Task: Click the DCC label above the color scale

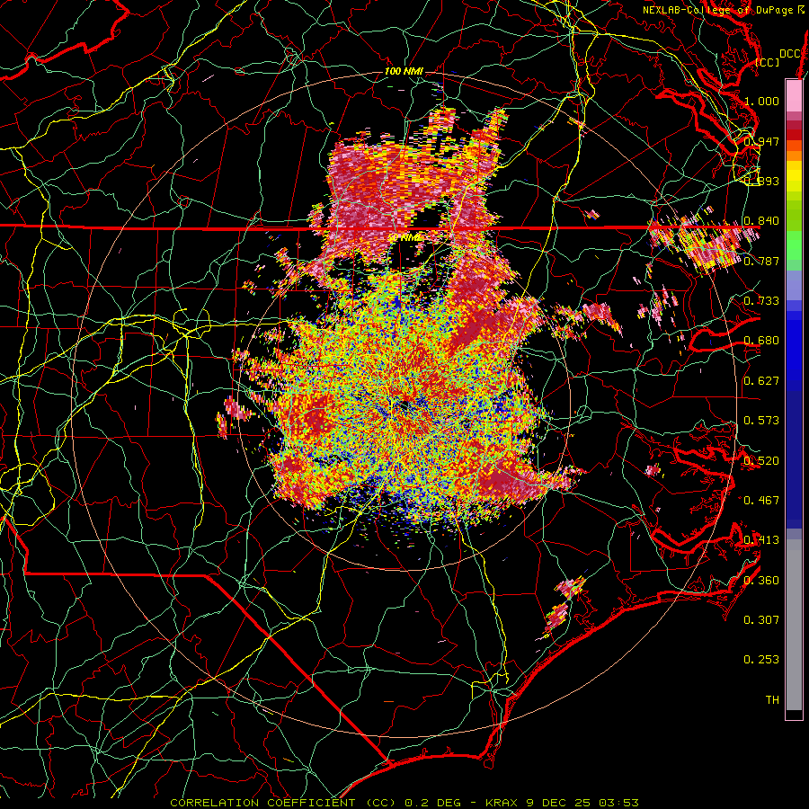Action: [x=790, y=54]
